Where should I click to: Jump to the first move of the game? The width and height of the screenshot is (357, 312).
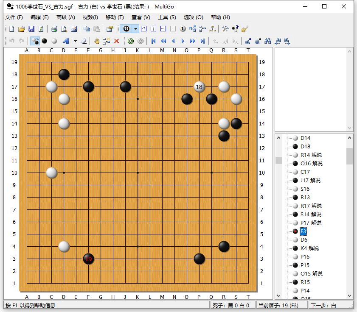coord(153,41)
